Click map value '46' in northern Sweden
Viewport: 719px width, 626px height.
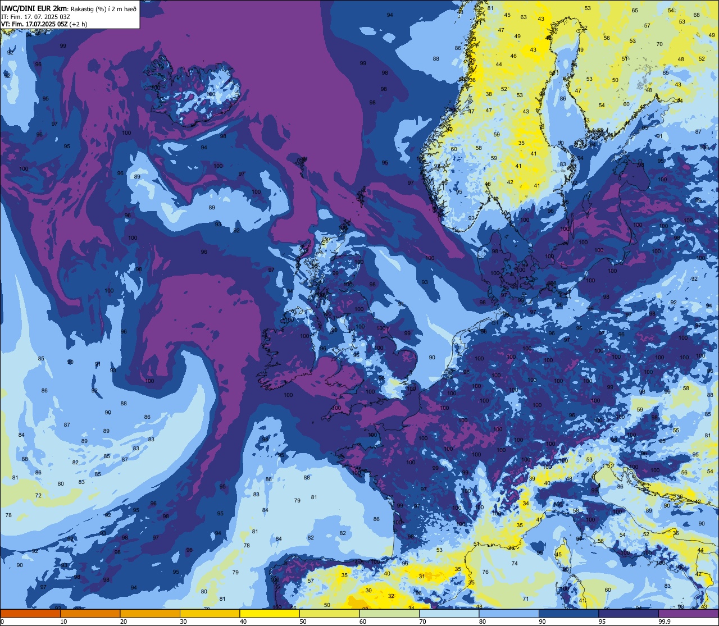(x=513, y=56)
